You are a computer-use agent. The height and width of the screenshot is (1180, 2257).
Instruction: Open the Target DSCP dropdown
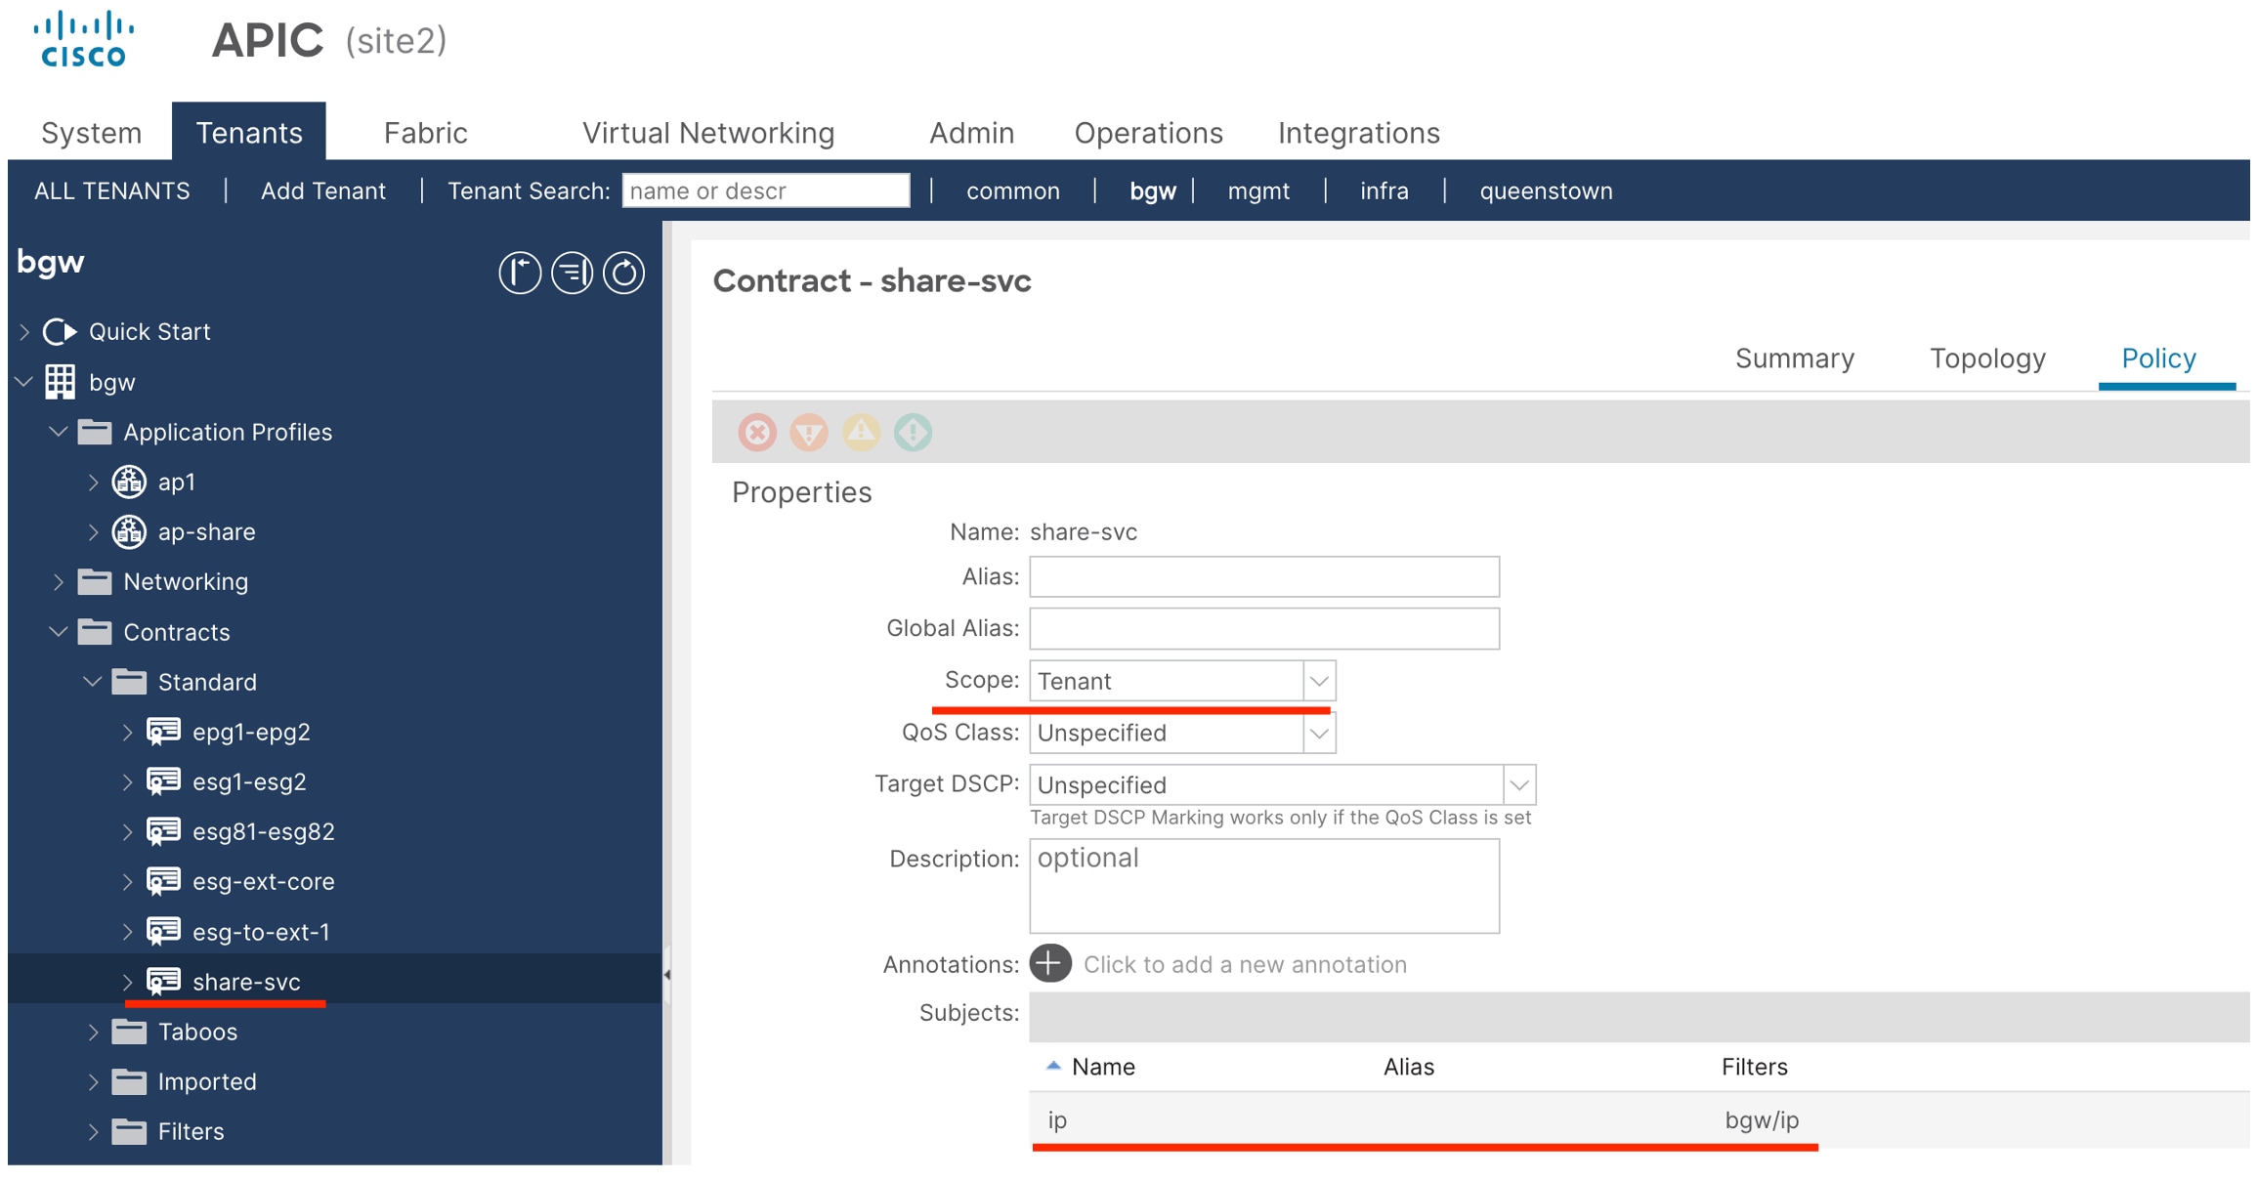point(1518,784)
